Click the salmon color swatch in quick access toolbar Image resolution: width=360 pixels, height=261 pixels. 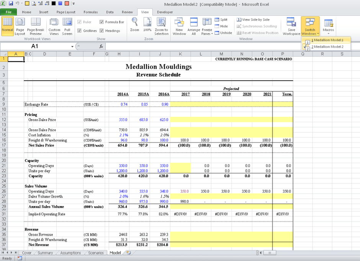[67, 3]
